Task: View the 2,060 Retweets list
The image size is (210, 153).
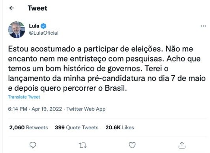Action: pos(28,127)
